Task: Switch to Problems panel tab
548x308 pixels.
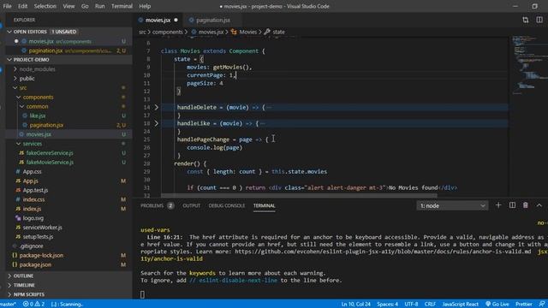Action: click(152, 205)
